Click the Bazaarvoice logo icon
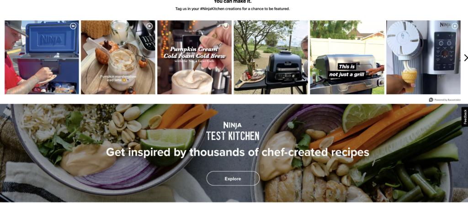This screenshot has height=203, width=468. [431, 100]
